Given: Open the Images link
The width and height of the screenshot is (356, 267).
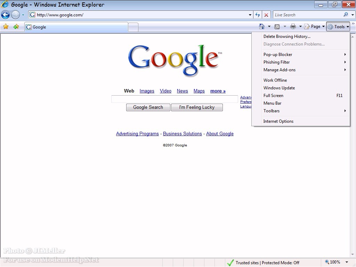Looking at the screenshot, I should click(147, 91).
